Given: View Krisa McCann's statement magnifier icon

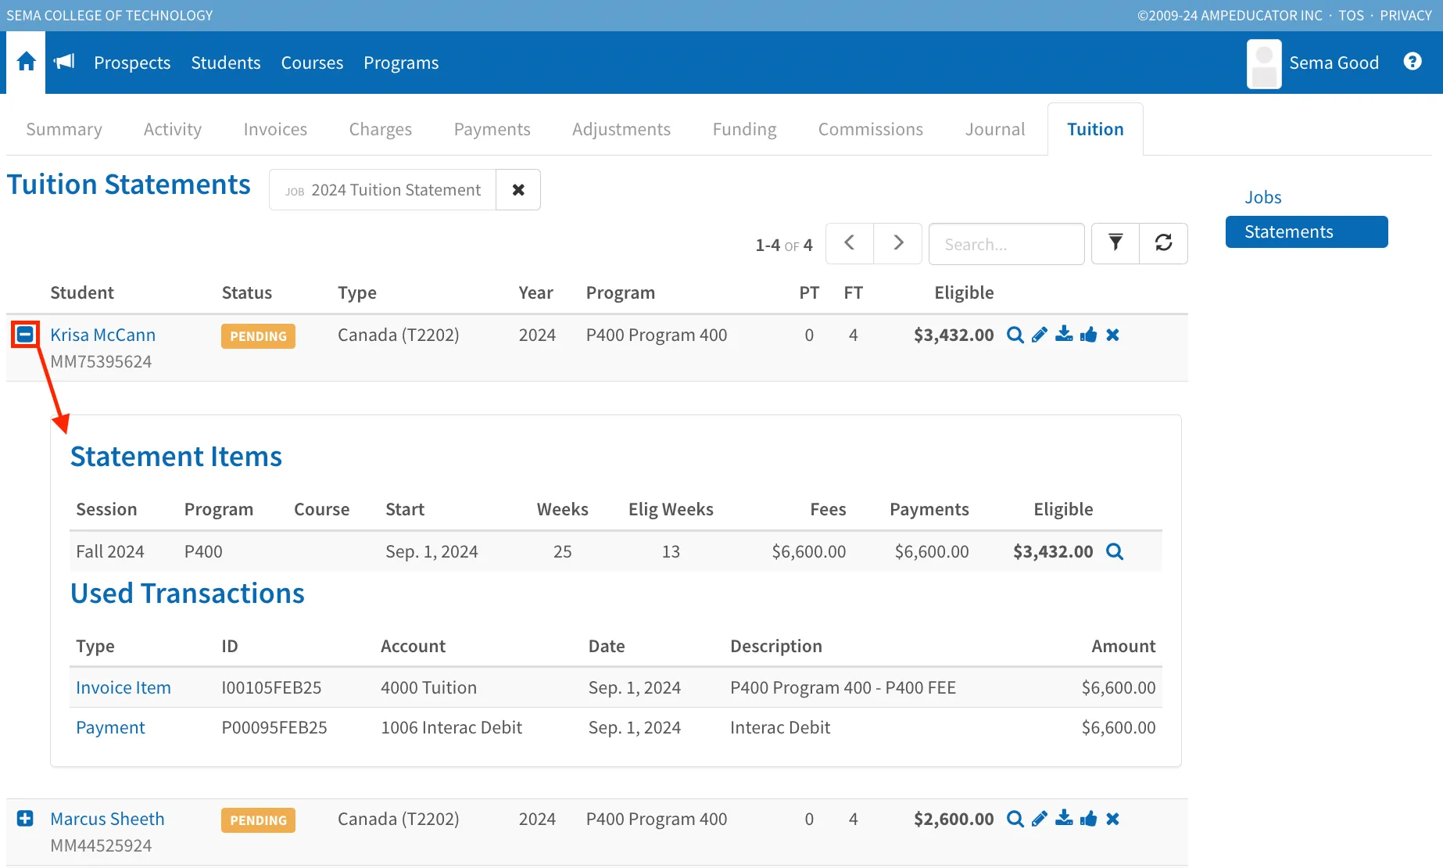Looking at the screenshot, I should [x=1015, y=335].
